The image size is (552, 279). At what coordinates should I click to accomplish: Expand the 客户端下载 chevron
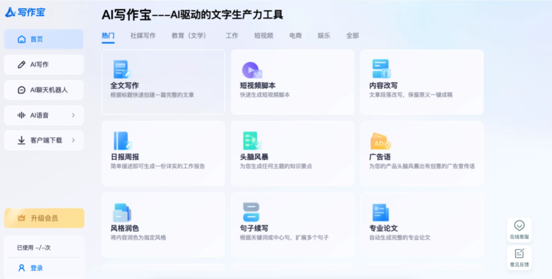point(73,140)
